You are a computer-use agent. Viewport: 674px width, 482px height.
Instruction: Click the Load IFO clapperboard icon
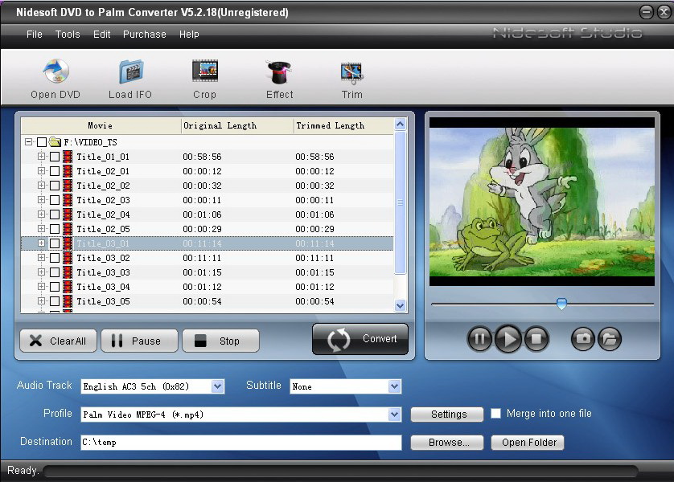click(130, 71)
